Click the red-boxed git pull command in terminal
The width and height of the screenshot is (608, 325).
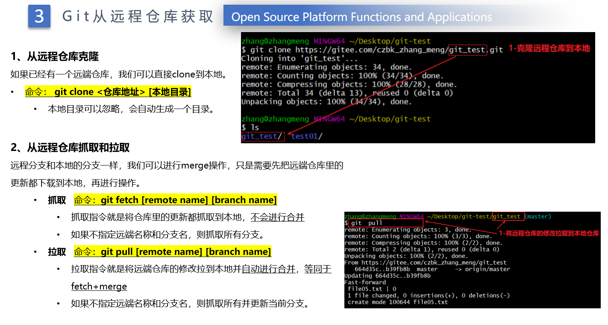(385, 223)
